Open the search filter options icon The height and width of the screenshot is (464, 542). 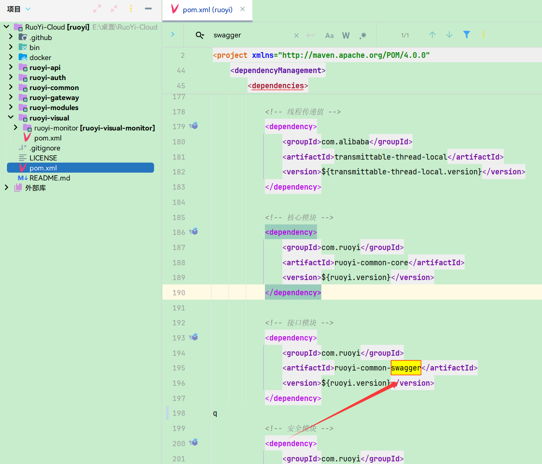point(466,35)
